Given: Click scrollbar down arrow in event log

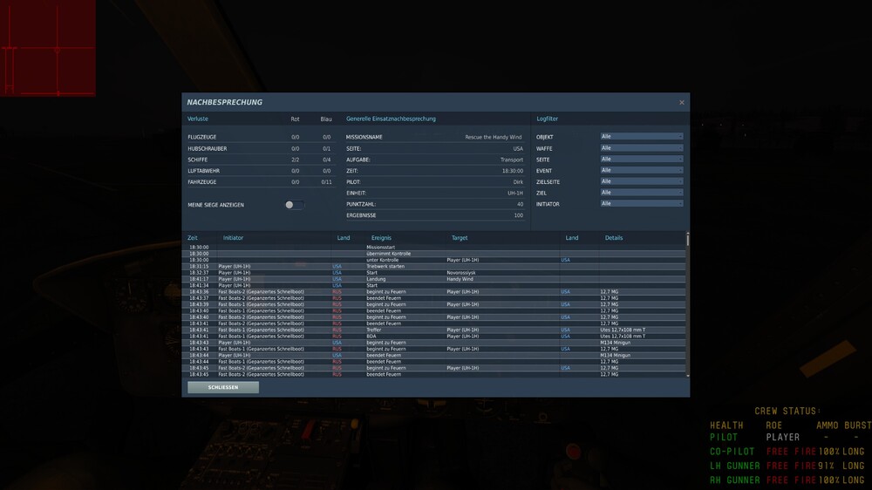Looking at the screenshot, I should [x=688, y=376].
